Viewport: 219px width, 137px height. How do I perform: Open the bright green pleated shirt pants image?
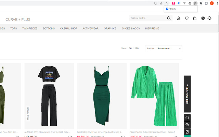[154, 96]
